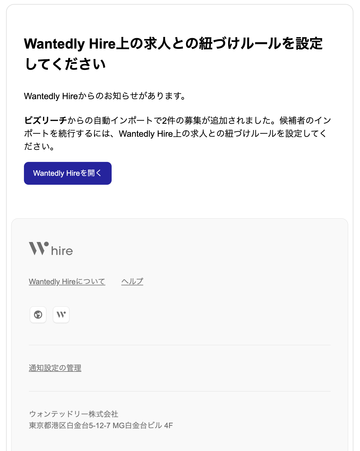Open the Wantedly Hireについて link
Image resolution: width=360 pixels, height=451 pixels.
pos(67,282)
